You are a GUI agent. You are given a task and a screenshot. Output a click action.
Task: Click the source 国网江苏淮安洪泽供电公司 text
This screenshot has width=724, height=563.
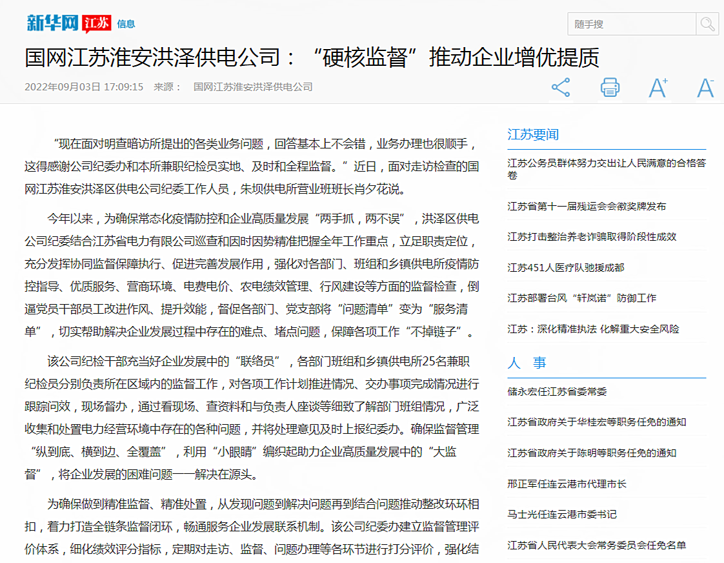pyautogui.click(x=253, y=87)
